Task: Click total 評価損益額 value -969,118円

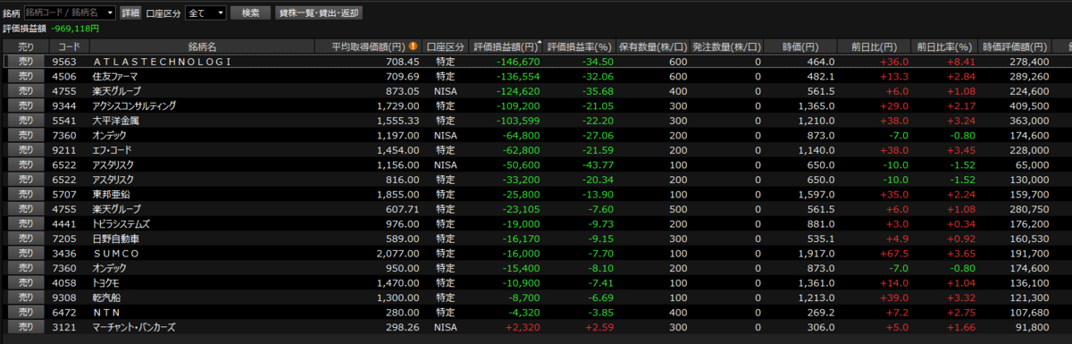Action: pyautogui.click(x=74, y=29)
